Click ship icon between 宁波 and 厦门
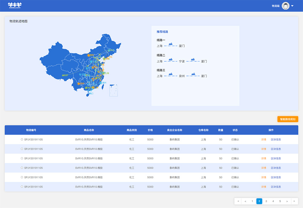The width and height of the screenshot is (303, 208). coord(193,59)
